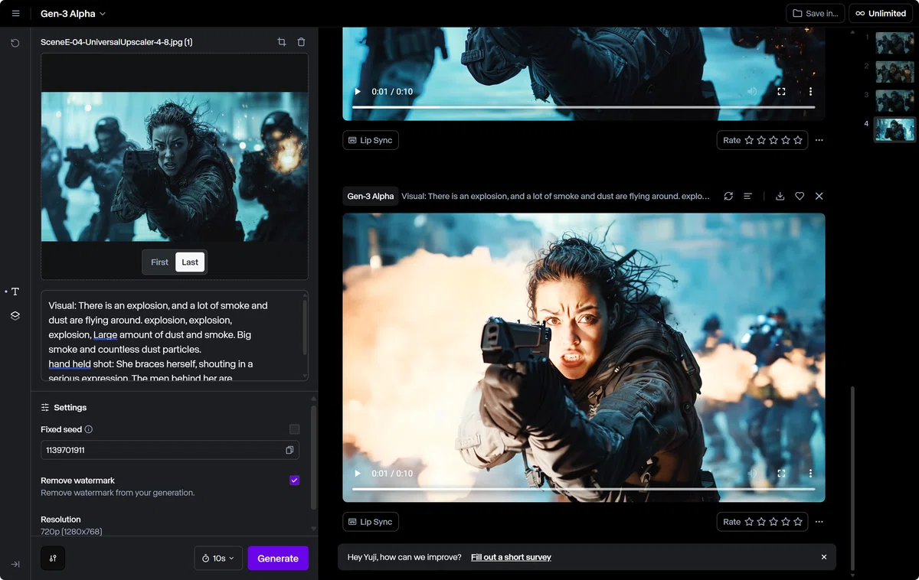
Task: Crop the uploaded SceneE-04 image
Action: [282, 42]
